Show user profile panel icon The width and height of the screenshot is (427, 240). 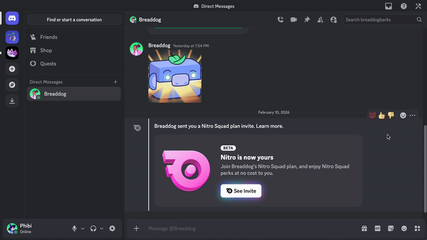(334, 20)
